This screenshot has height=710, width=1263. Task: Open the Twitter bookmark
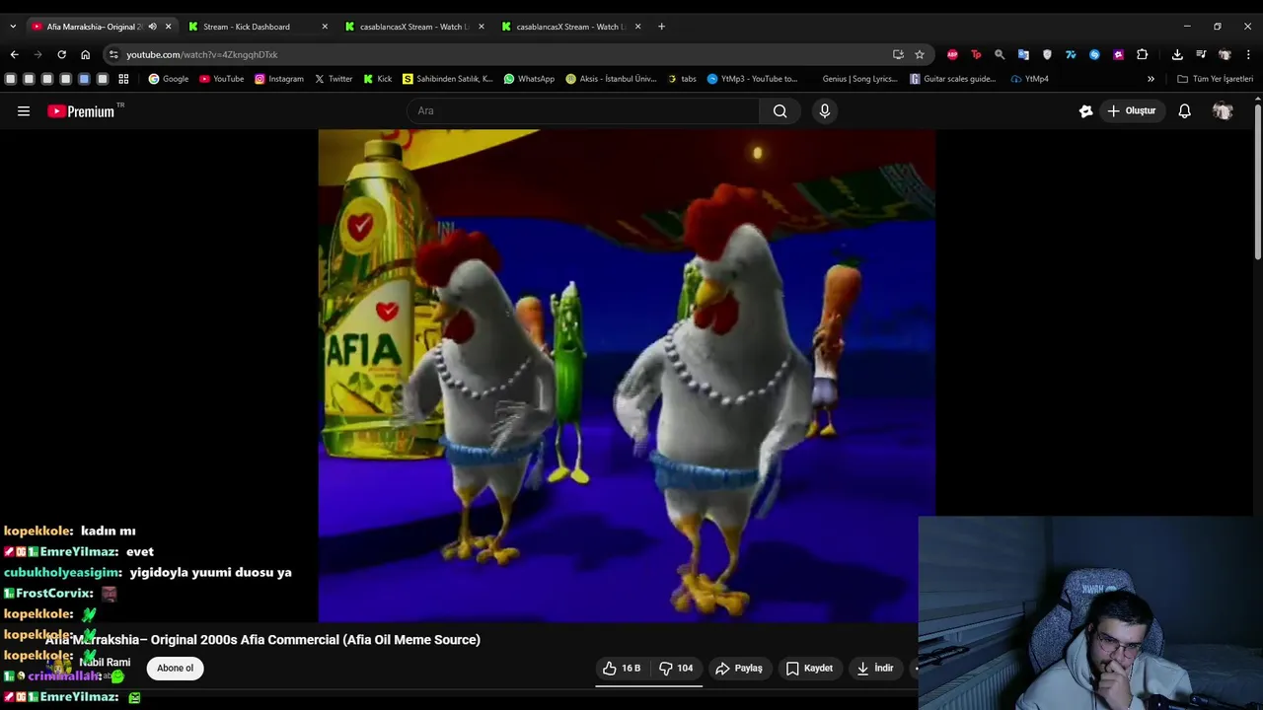point(334,79)
